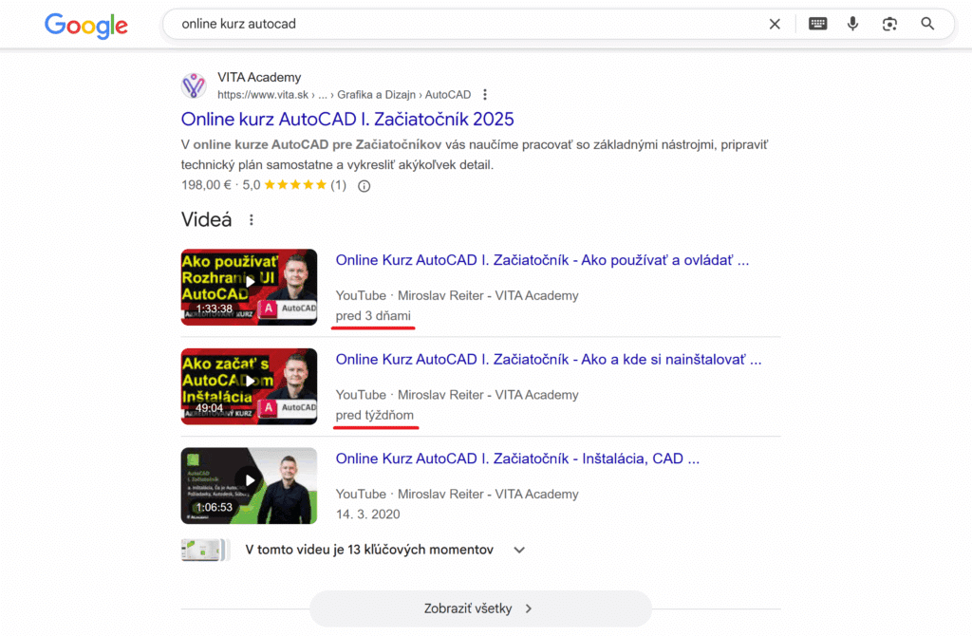
Task: Play the 1:06:53 video thumbnail
Action: pos(250,485)
